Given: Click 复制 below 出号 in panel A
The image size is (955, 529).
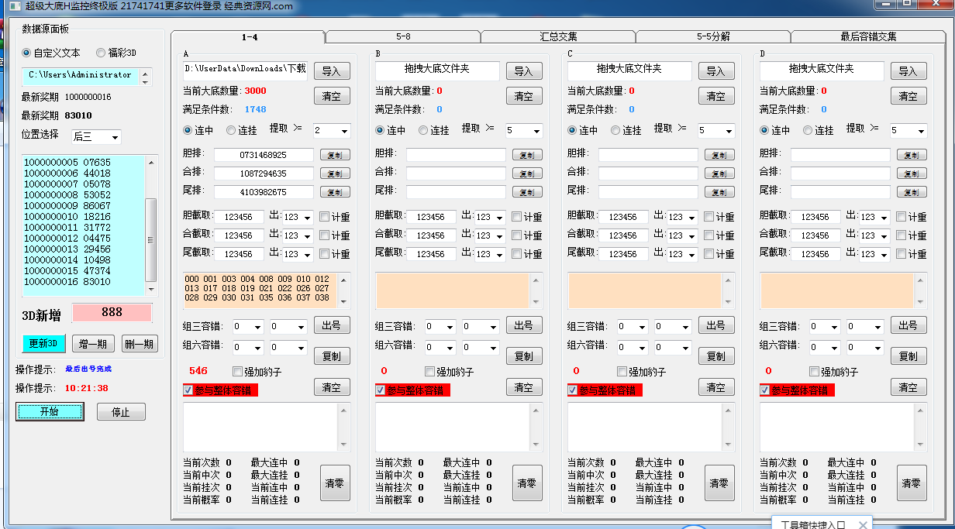Looking at the screenshot, I should click(332, 356).
